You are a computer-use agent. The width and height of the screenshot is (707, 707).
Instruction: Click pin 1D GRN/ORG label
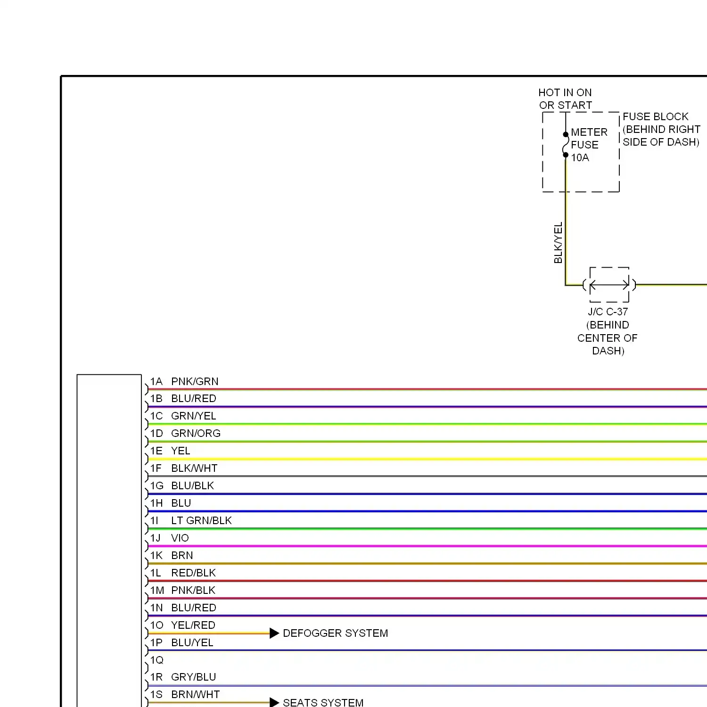[x=185, y=433]
